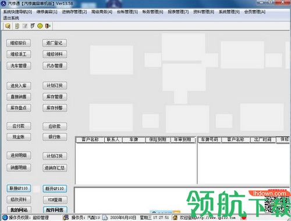Click the 联系人 column header
The width and height of the screenshot is (291, 221).
click(113, 140)
